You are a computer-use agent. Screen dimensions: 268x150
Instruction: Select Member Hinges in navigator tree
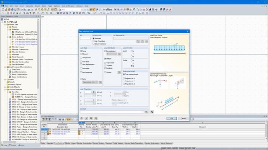[18, 47]
